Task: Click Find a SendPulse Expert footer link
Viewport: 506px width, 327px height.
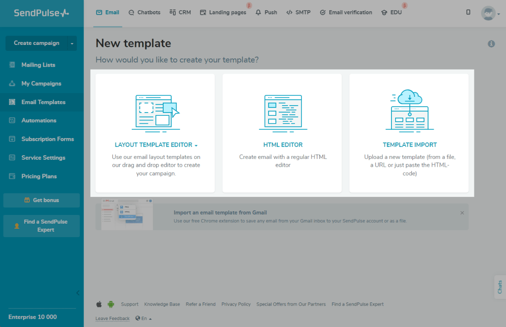Action: (x=358, y=304)
